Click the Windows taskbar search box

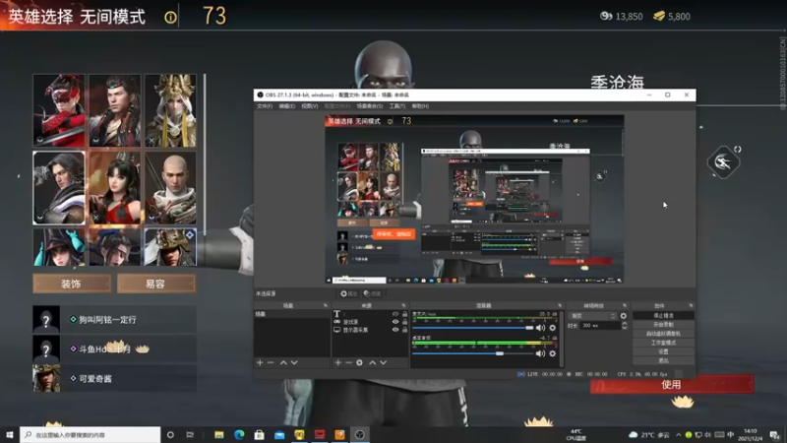(x=91, y=434)
